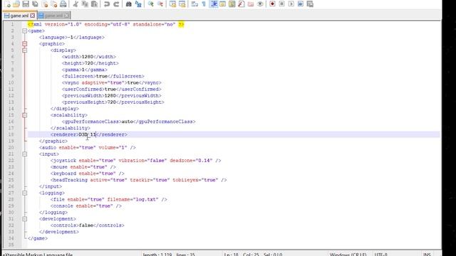Viewport: 456px width, 256px height.
Task: Click the width value 1280 on line 6
Action: [x=87, y=57]
